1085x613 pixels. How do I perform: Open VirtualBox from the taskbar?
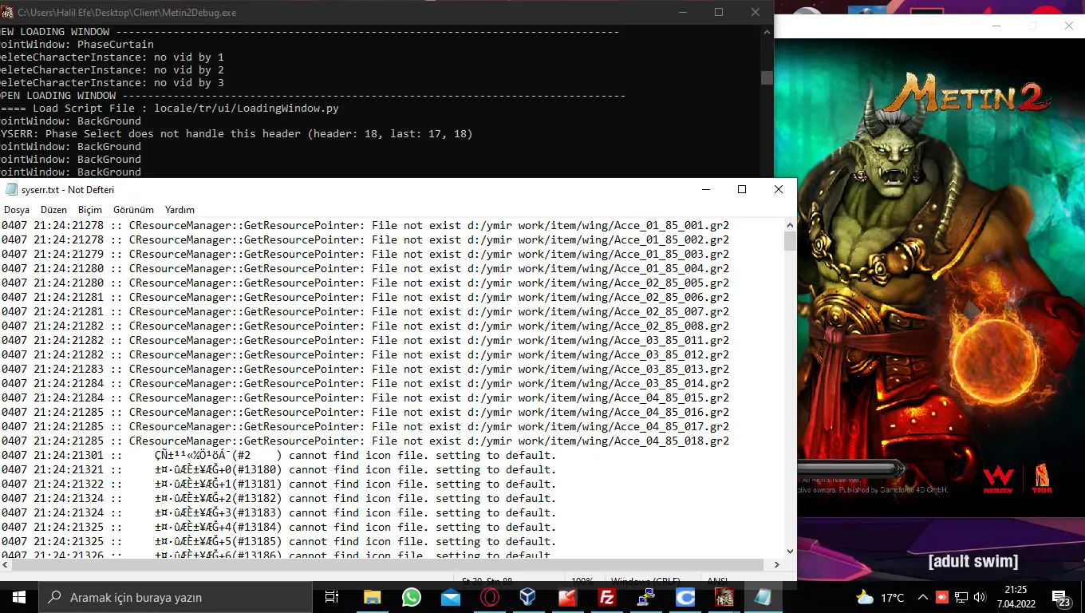pos(529,597)
